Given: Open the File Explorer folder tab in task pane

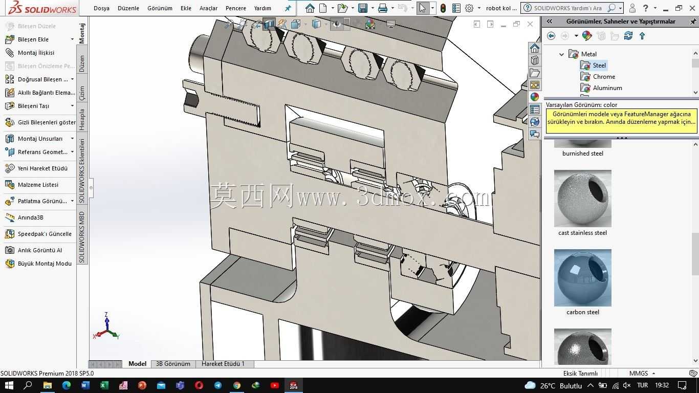Looking at the screenshot, I should 535,73.
